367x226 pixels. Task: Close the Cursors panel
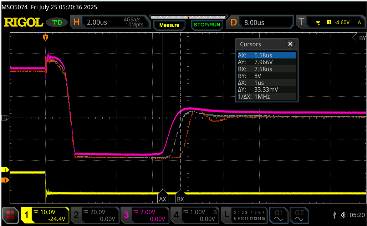point(290,44)
